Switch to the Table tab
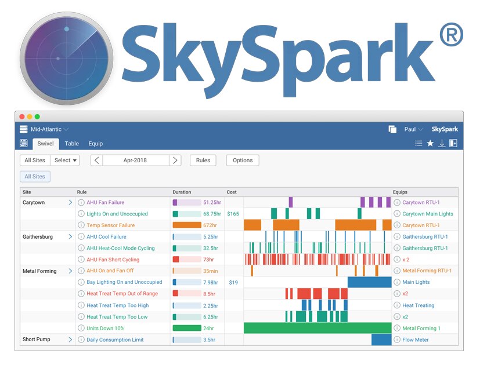This screenshot has width=487, height=365. (x=72, y=143)
